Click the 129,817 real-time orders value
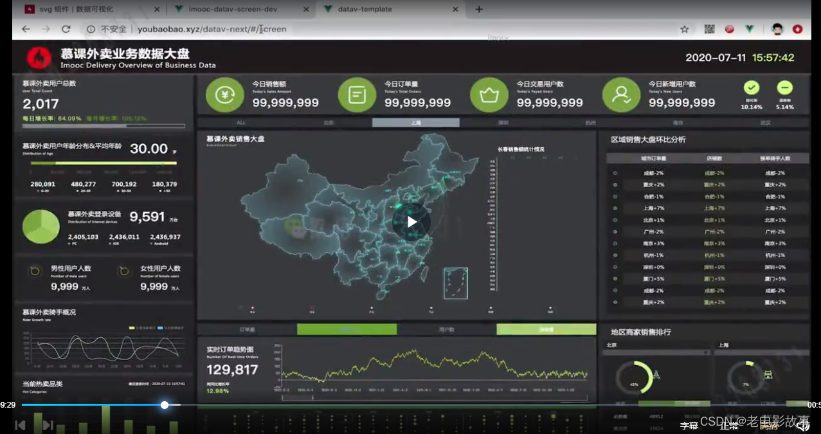 (x=232, y=370)
